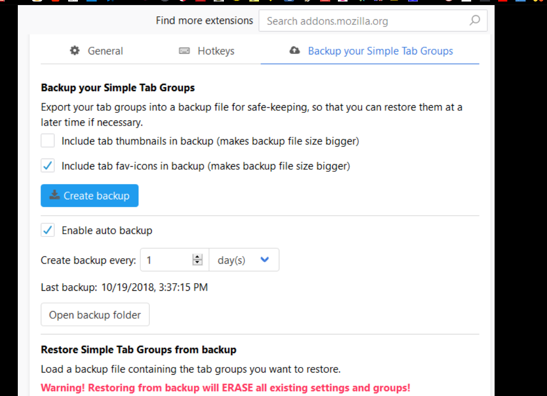Disable the Enable auto backup checkbox
The height and width of the screenshot is (396, 547).
click(48, 230)
